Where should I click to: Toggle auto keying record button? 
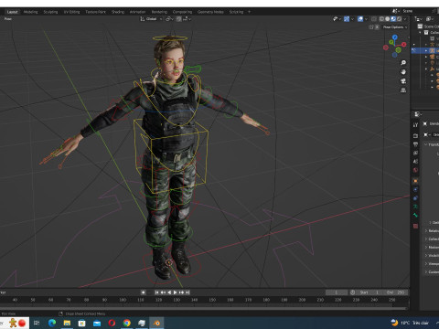pos(143,292)
